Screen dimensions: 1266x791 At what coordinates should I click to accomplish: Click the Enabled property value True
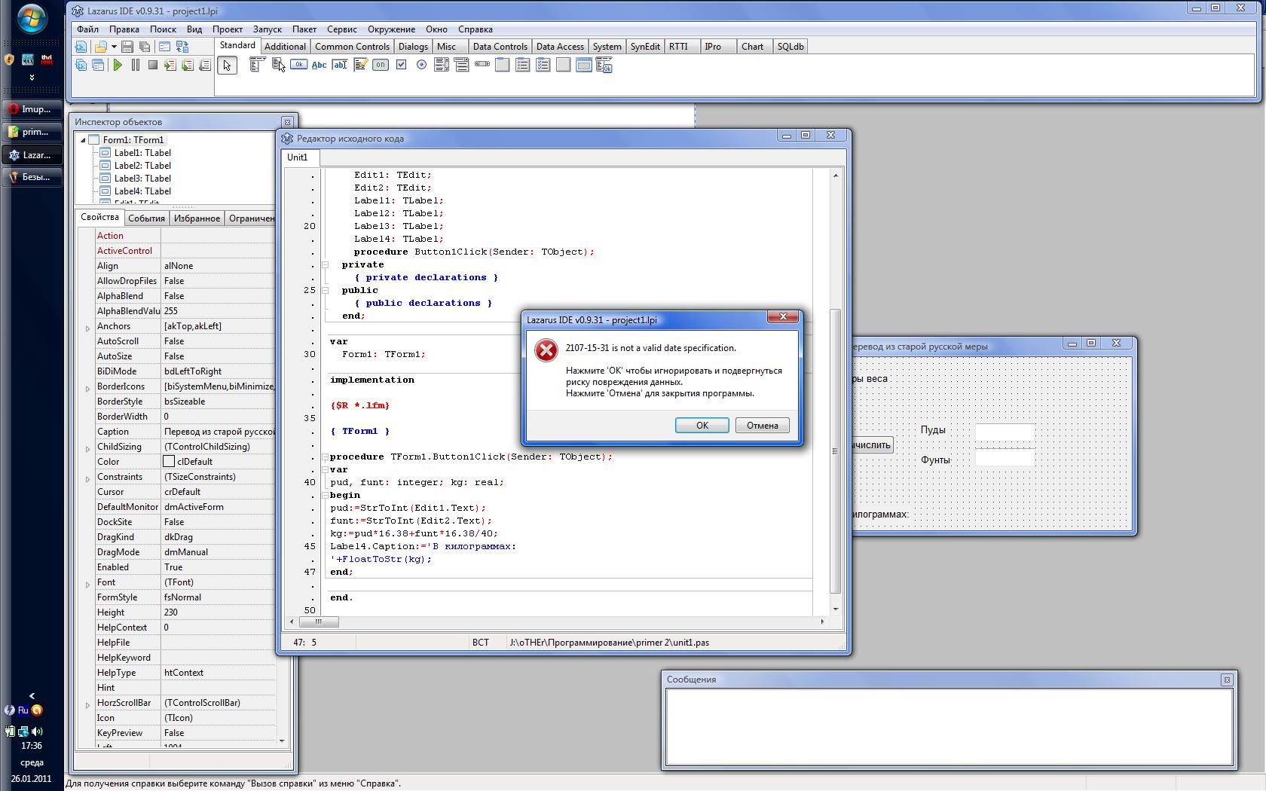(x=219, y=567)
